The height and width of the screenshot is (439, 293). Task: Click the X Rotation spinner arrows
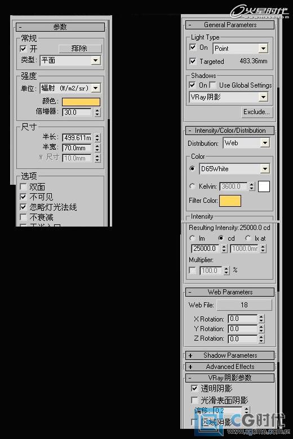click(x=261, y=319)
